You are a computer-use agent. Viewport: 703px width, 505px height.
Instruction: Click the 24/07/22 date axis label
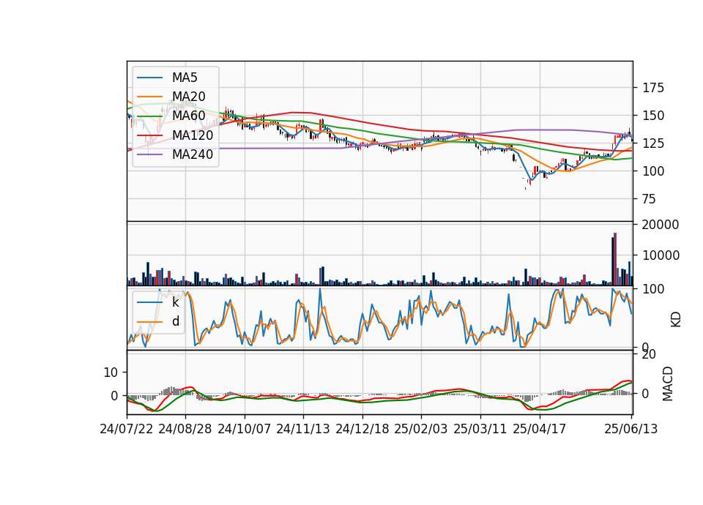127,429
